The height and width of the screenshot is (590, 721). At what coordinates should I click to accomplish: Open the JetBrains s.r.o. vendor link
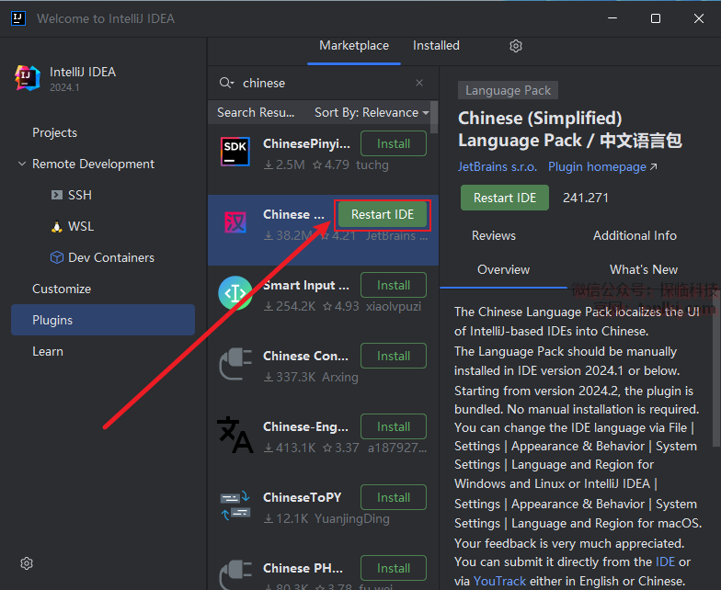tap(497, 167)
